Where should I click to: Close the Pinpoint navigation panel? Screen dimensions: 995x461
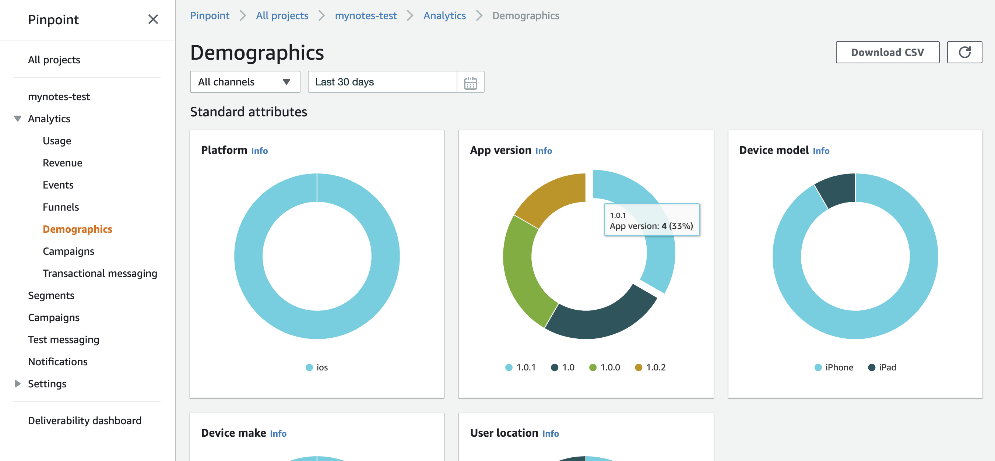click(153, 19)
